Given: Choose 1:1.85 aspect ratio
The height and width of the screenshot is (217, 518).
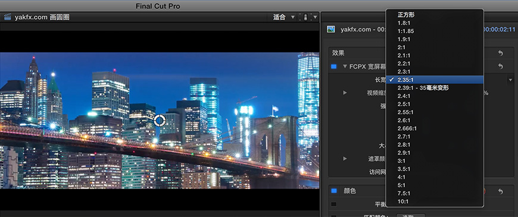Looking at the screenshot, I should [435, 31].
